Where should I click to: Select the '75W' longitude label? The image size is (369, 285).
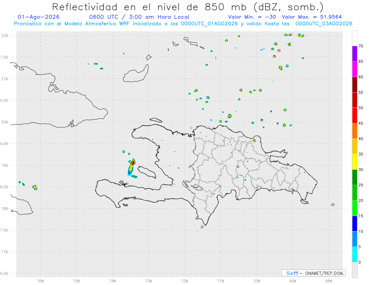click(x=76, y=281)
